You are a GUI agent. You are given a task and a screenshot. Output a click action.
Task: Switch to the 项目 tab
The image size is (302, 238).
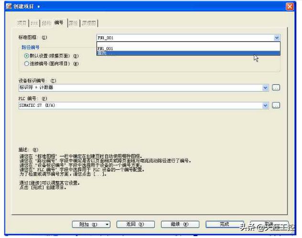[22, 23]
